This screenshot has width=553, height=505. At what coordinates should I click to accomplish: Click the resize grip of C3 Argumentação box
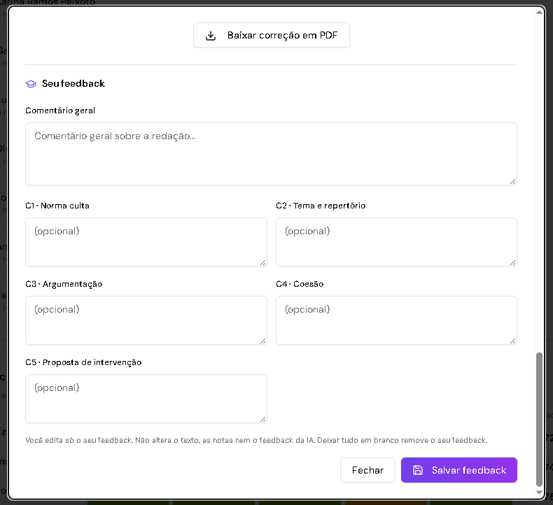(262, 341)
